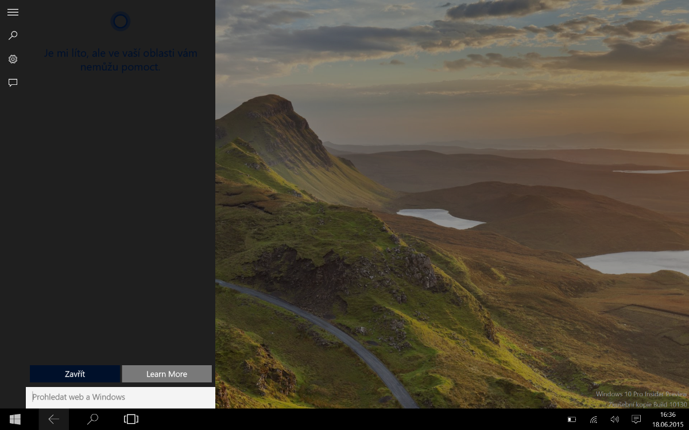Open the Windows Start menu
Screen dimensions: 689x430
coord(15,419)
